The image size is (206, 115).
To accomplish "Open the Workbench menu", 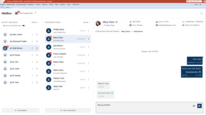I will point(31,5).
